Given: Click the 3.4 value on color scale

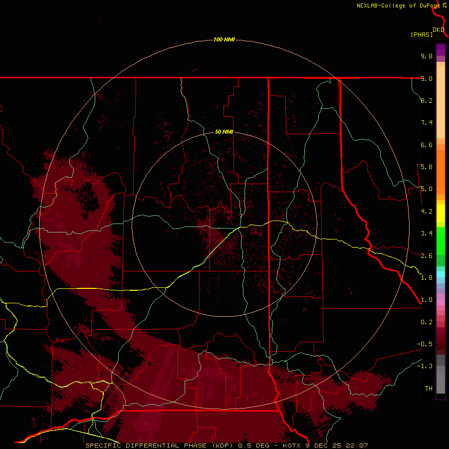Looking at the screenshot, I should (x=427, y=233).
